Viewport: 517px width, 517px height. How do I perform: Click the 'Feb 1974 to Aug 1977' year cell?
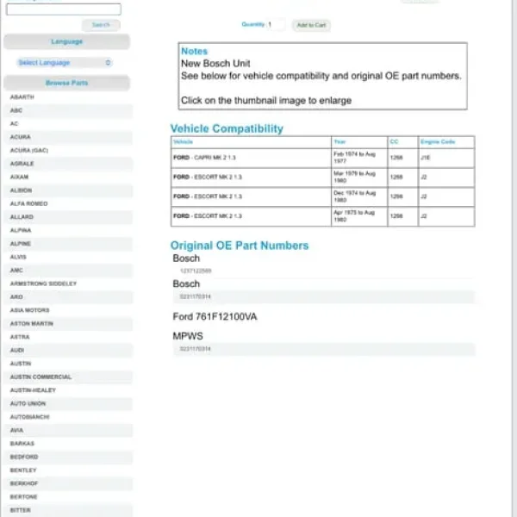pos(359,158)
